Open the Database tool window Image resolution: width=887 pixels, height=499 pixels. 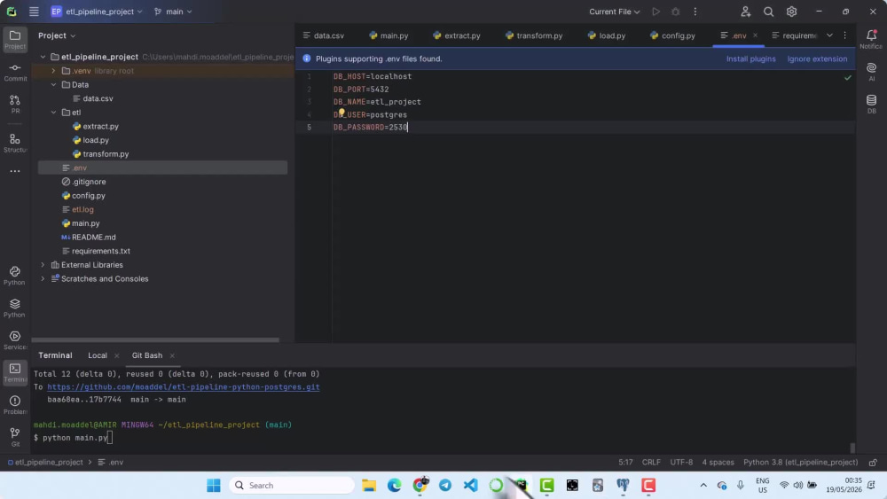click(871, 104)
